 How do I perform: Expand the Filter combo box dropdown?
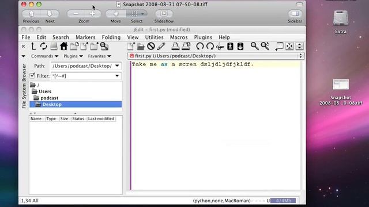pyautogui.click(x=117, y=76)
